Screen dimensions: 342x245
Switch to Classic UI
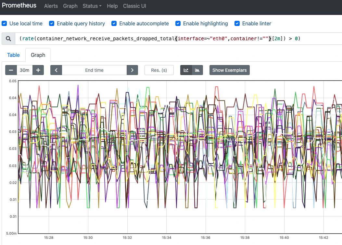(x=134, y=6)
